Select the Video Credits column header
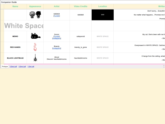The image size is (165, 124). pos(81,6)
